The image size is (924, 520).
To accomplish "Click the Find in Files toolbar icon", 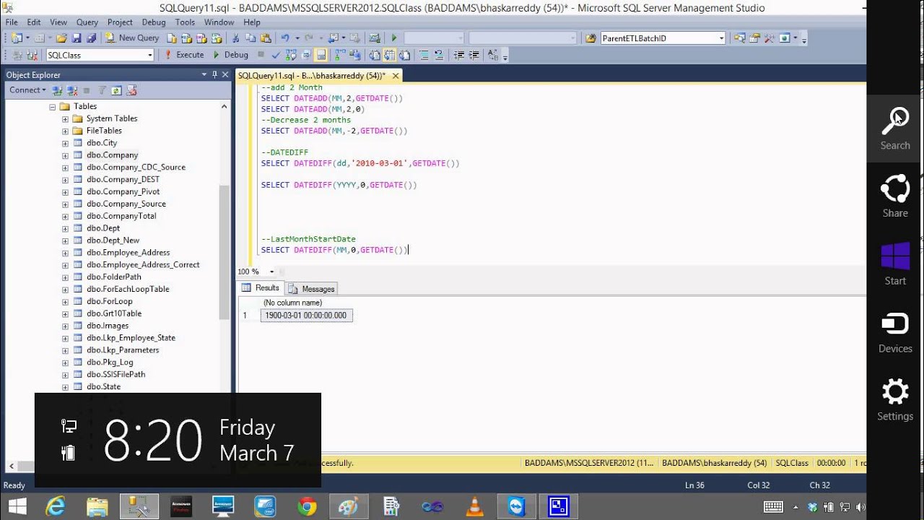I will [x=590, y=38].
